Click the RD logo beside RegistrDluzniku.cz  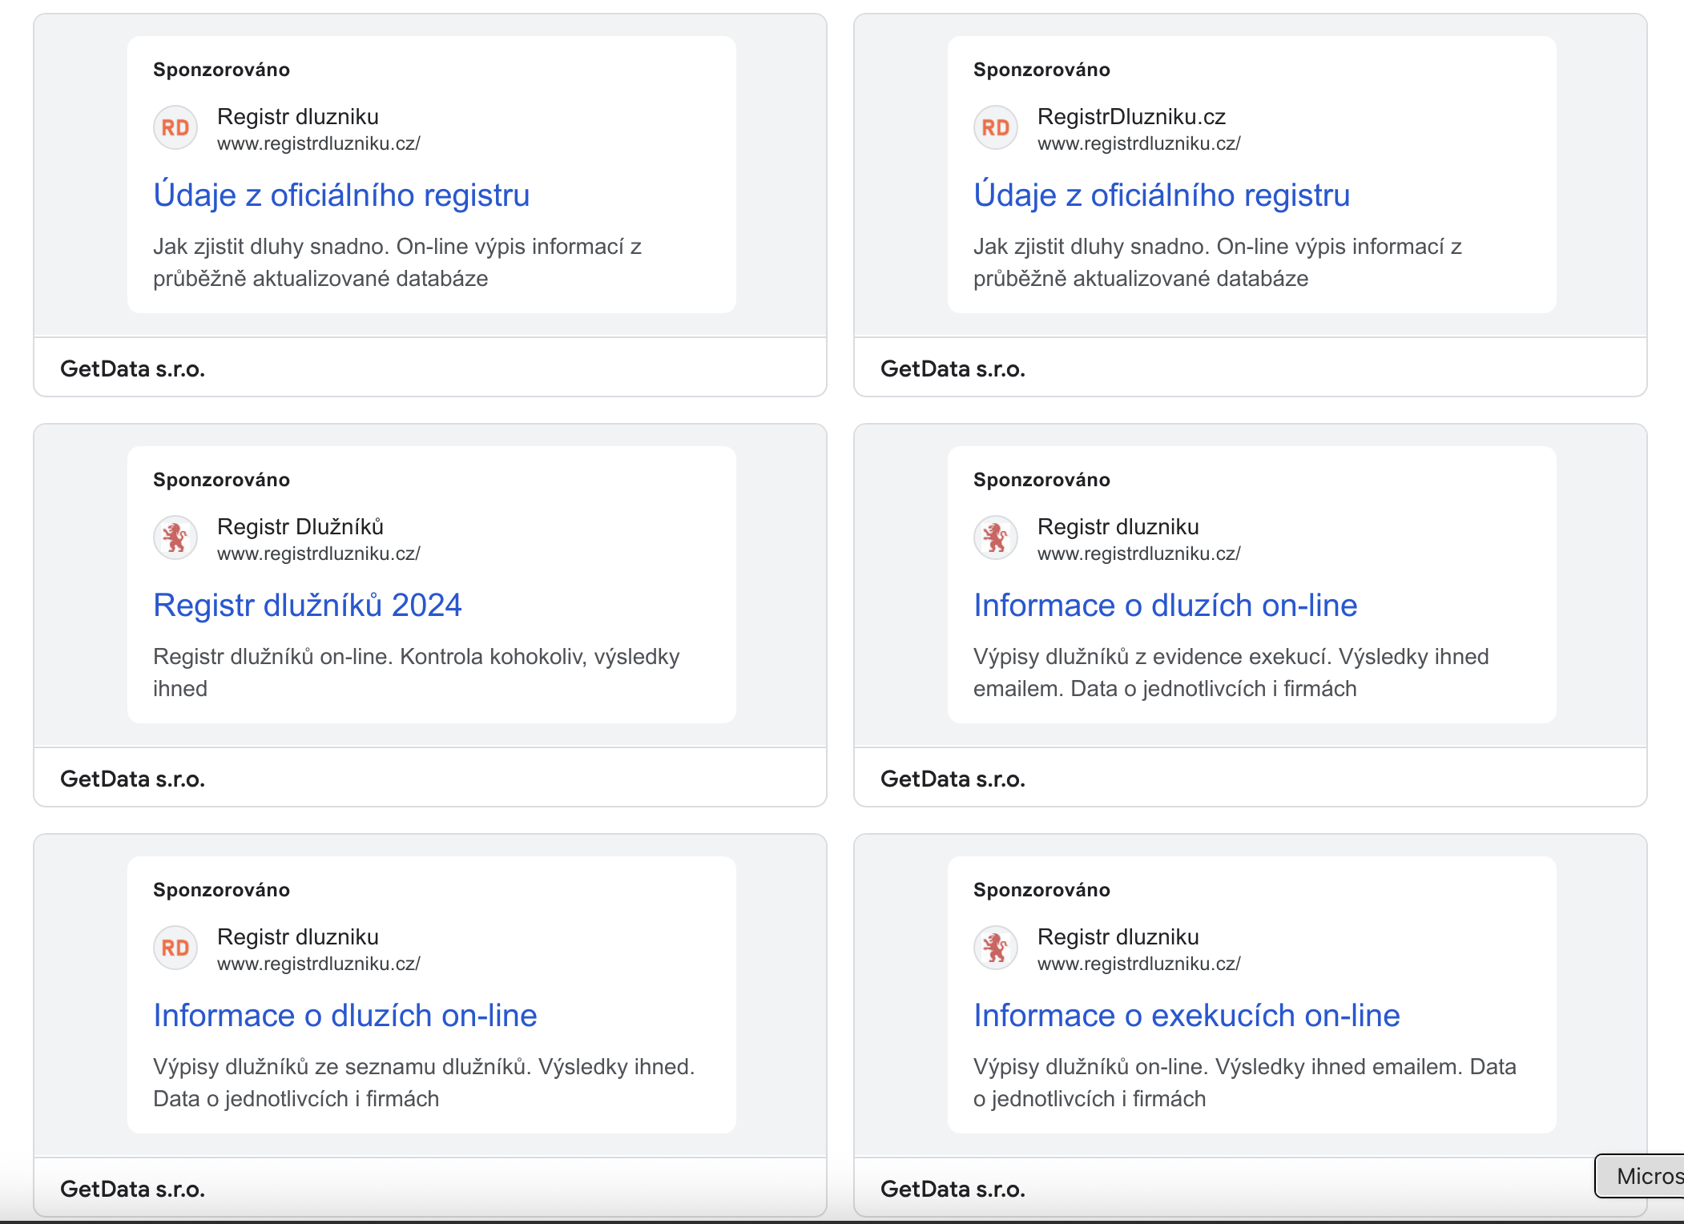(x=996, y=127)
